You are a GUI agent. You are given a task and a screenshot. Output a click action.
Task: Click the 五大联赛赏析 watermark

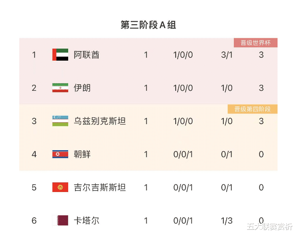(270, 227)
